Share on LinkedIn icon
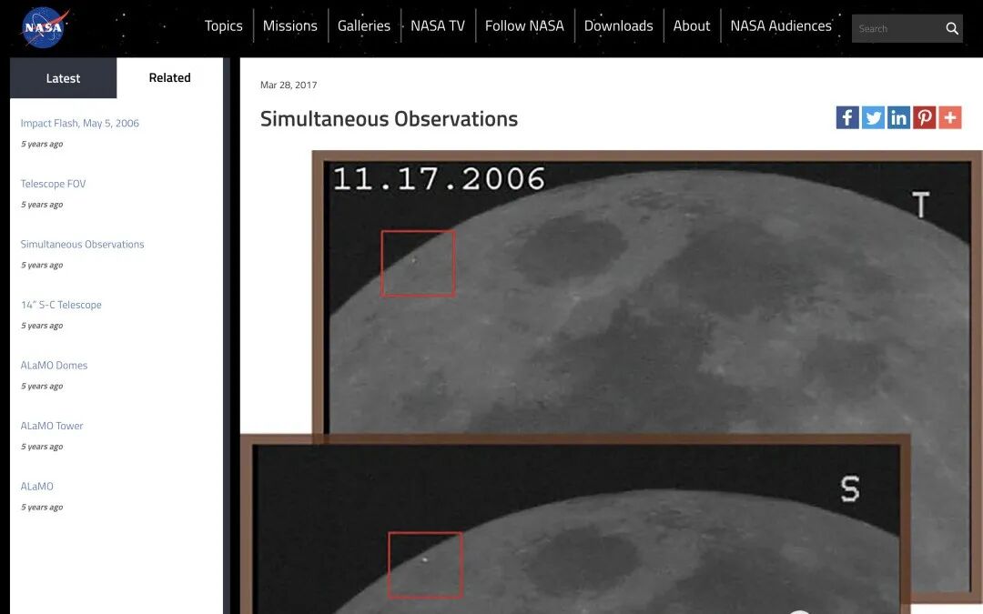983x614 pixels. [898, 117]
